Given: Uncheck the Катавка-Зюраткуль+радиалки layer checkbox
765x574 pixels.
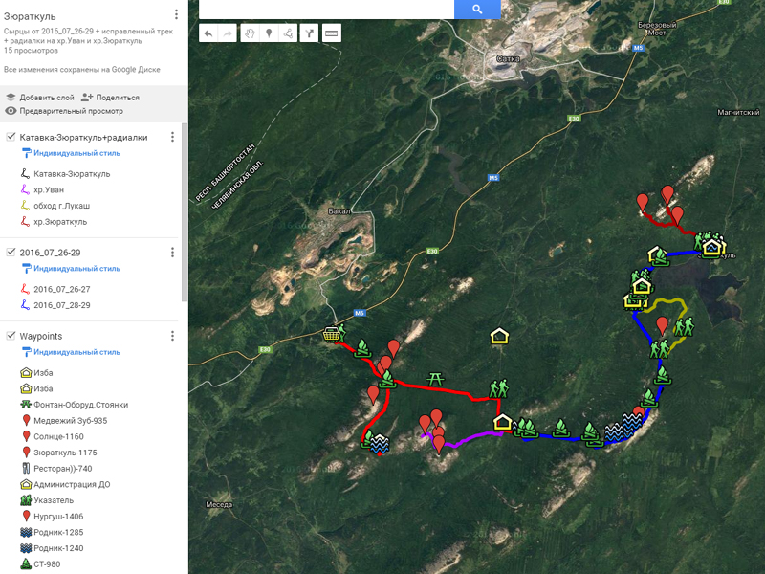Looking at the screenshot, I should pos(11,137).
